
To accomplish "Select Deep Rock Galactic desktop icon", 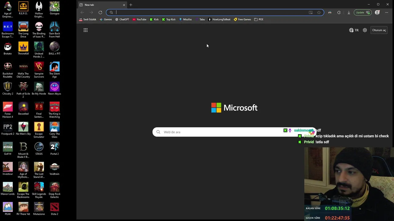I will [x=54, y=190].
